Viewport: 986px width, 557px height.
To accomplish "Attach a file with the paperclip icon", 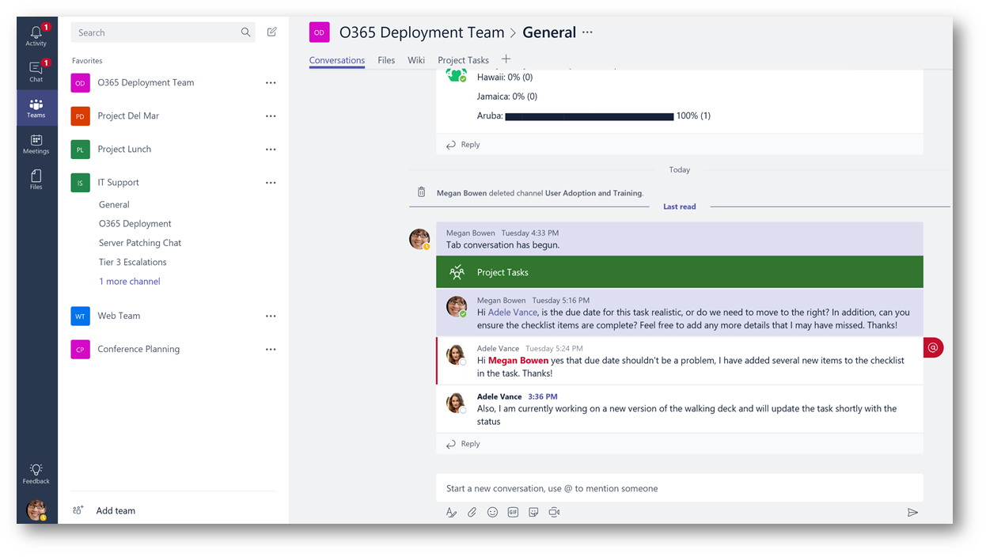I will click(x=472, y=512).
